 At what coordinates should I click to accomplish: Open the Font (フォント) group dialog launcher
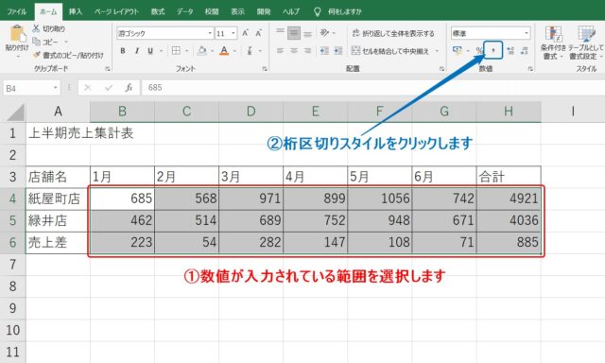tap(265, 69)
